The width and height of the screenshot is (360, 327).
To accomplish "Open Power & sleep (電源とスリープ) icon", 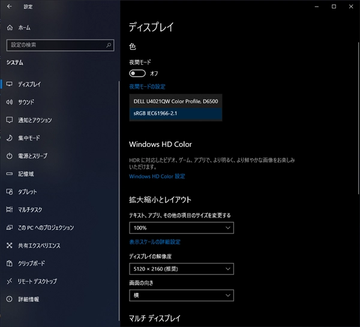I will click(10, 156).
